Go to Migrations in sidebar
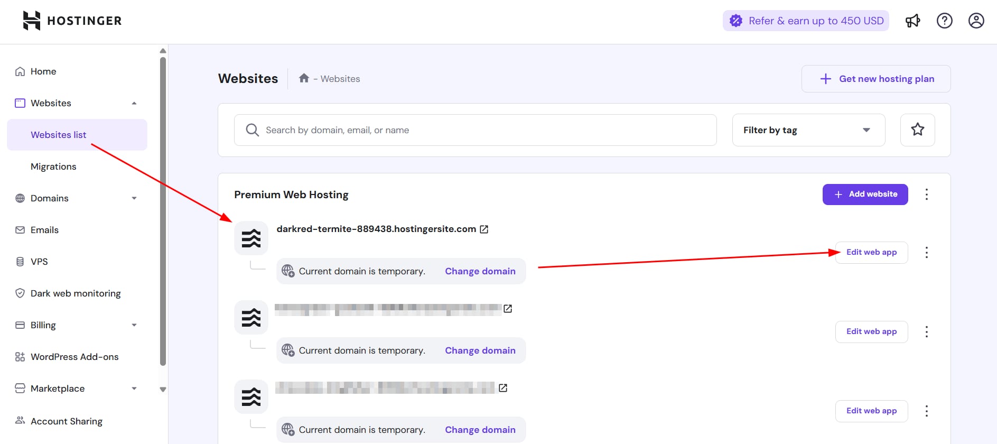 click(53, 166)
